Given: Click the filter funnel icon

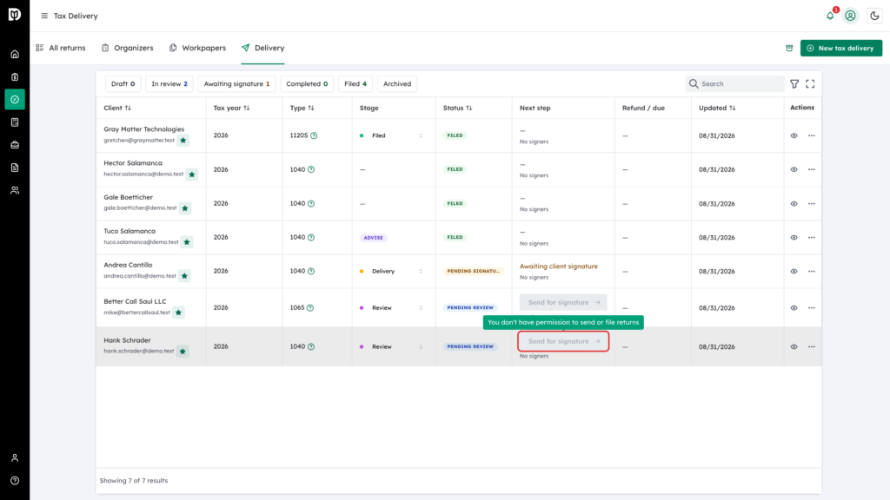Looking at the screenshot, I should [794, 84].
